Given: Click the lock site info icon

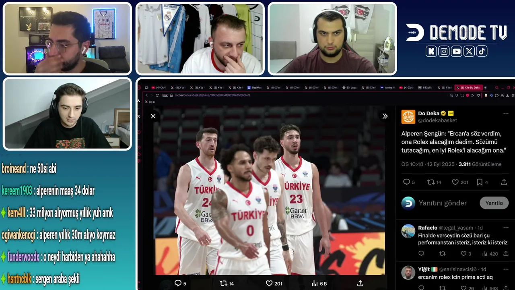Looking at the screenshot, I should (172, 95).
